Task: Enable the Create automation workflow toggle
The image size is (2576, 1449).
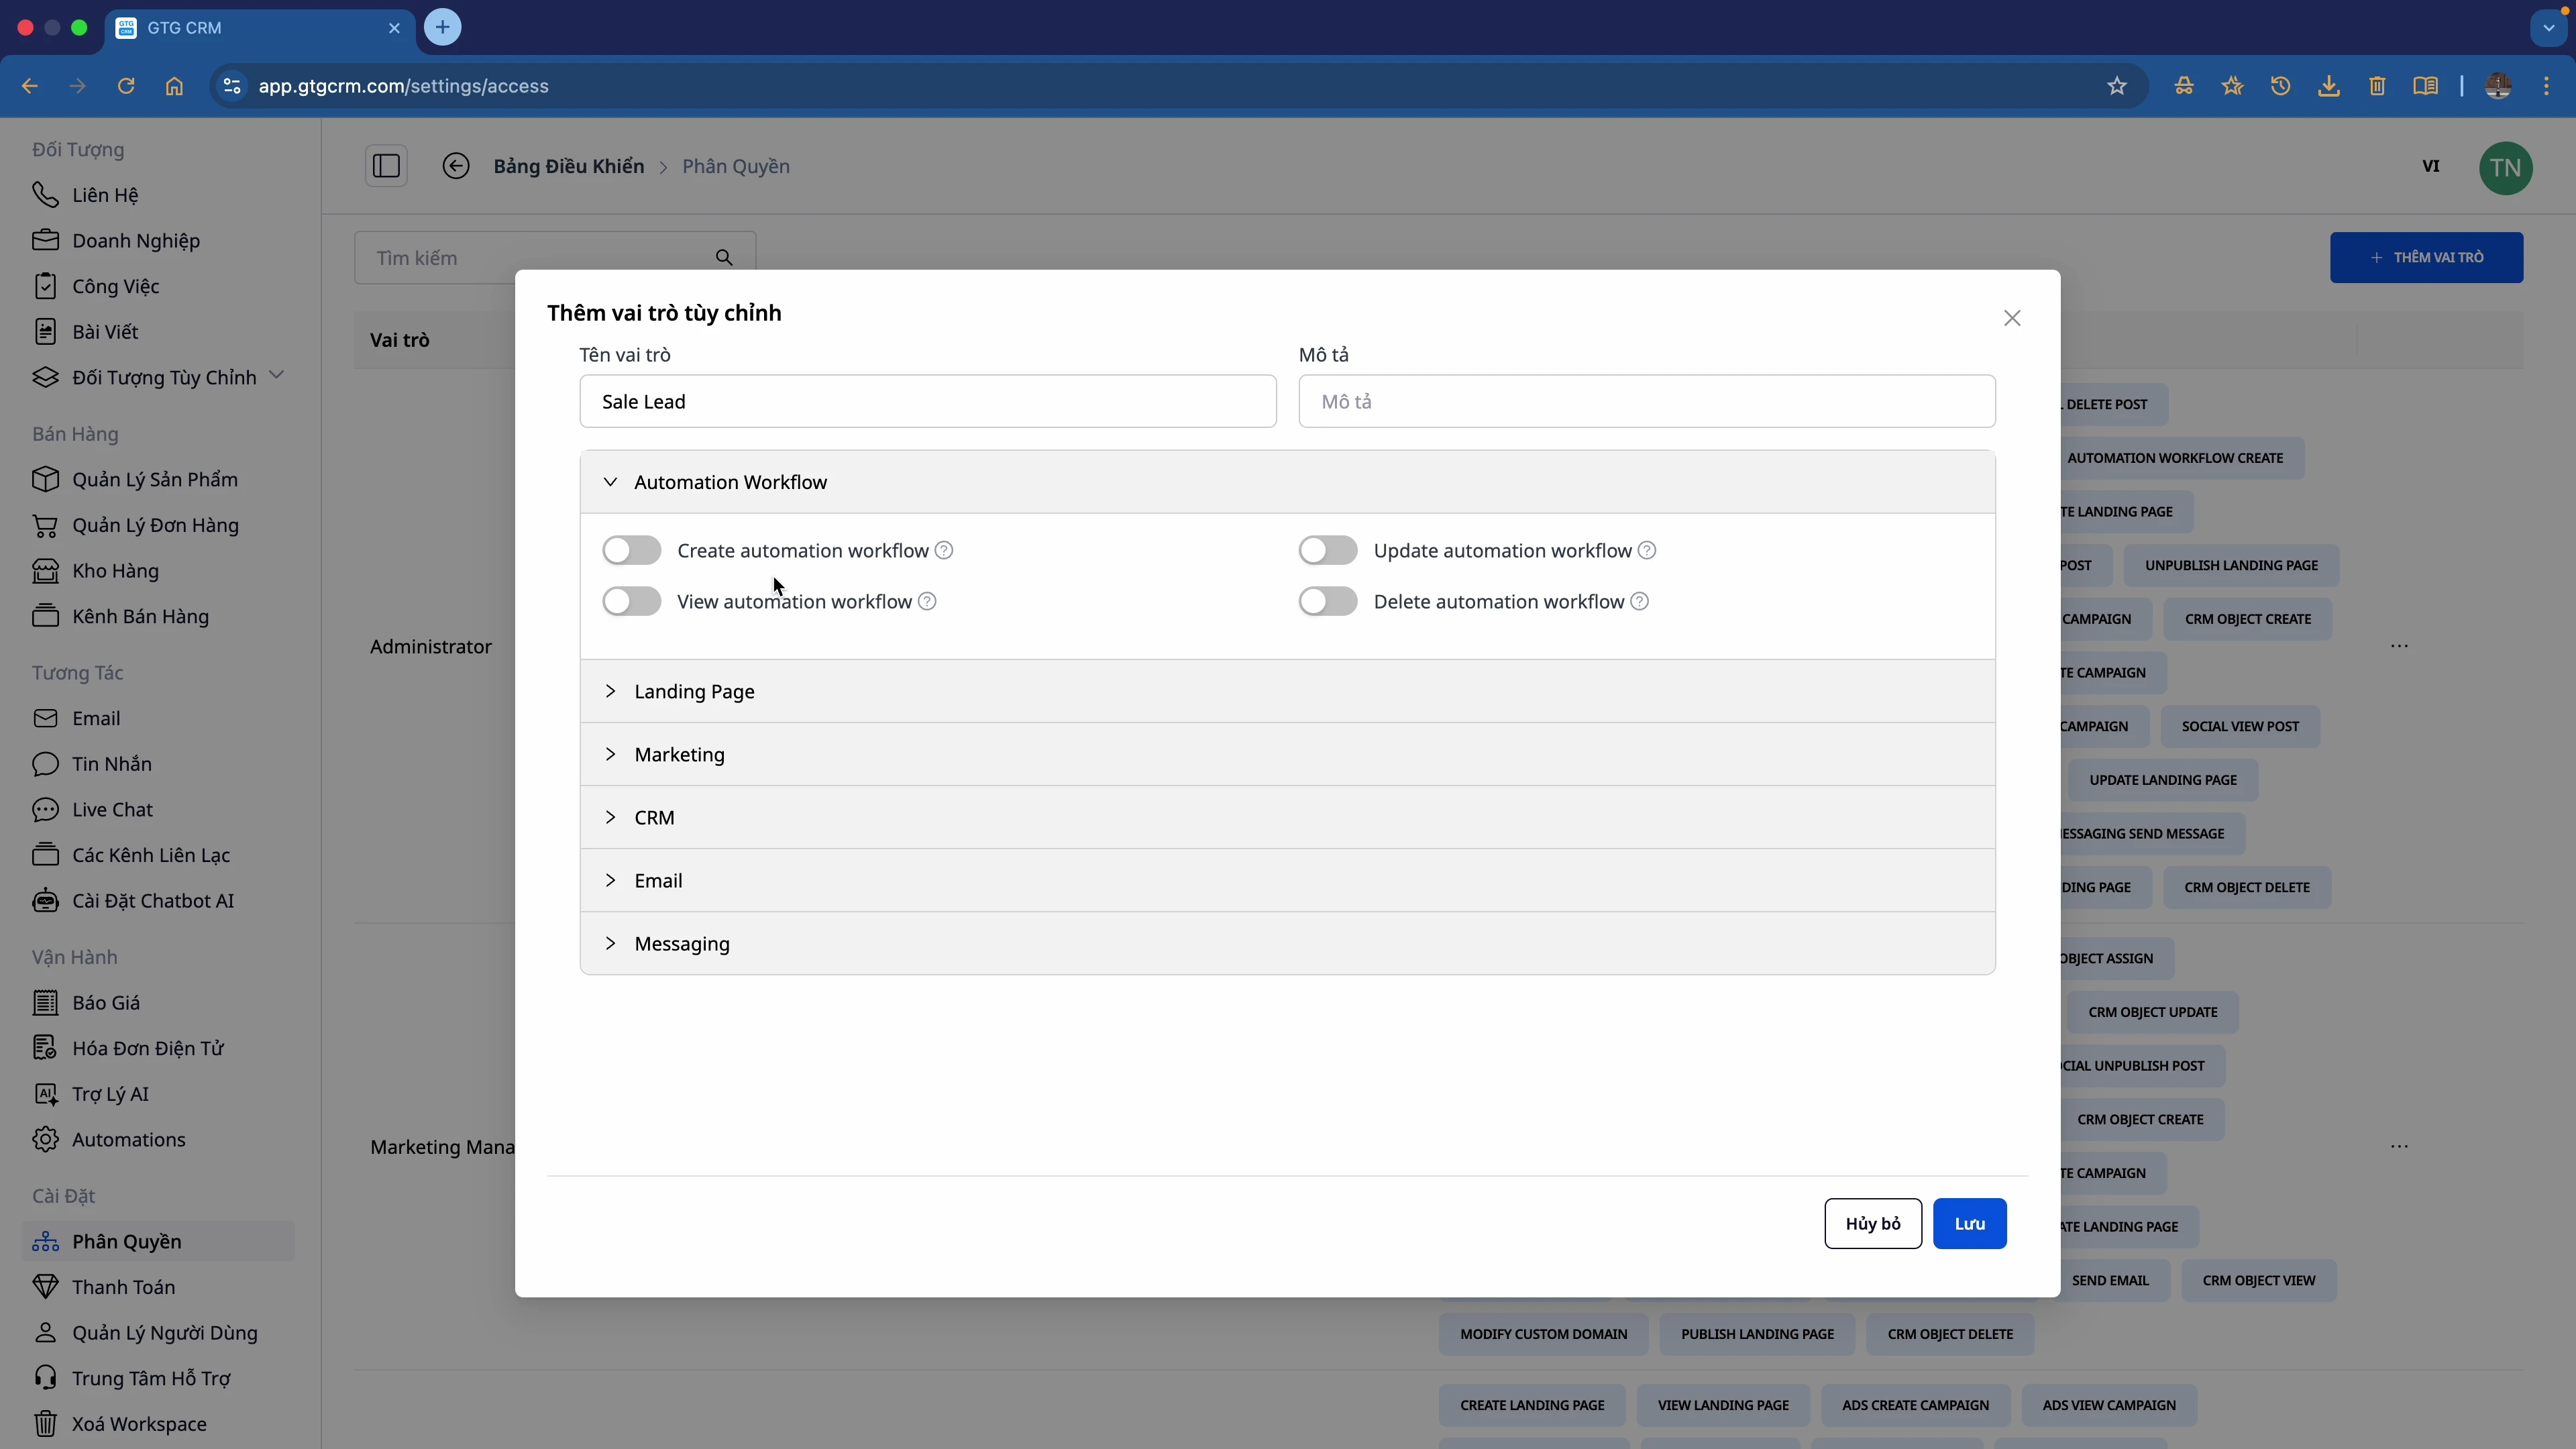Action: pyautogui.click(x=630, y=550)
